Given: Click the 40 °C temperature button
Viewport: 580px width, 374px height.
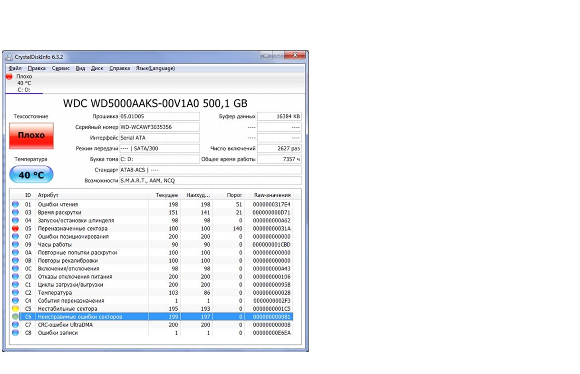Looking at the screenshot, I should (x=31, y=175).
